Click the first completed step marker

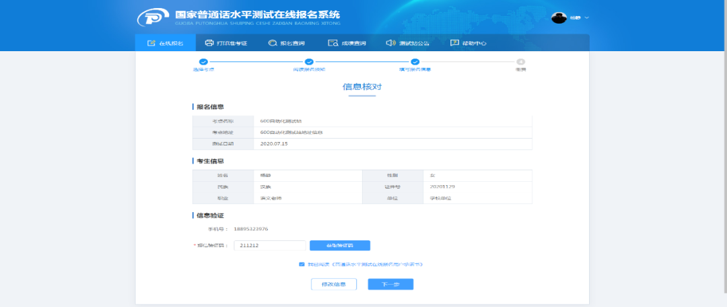pyautogui.click(x=203, y=62)
